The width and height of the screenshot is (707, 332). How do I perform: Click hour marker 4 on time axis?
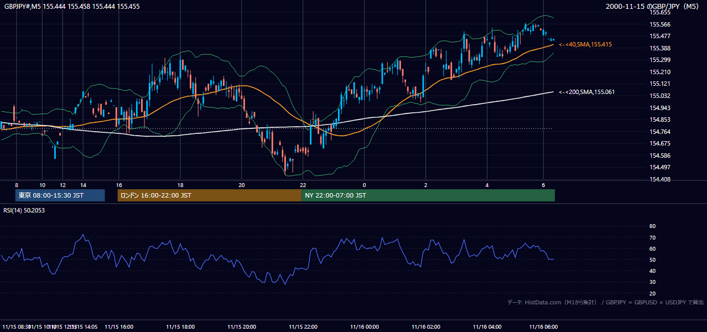(x=487, y=185)
